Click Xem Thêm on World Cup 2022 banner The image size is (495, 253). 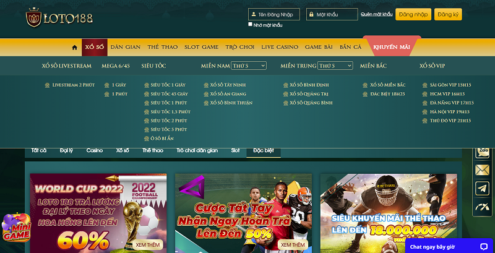[148, 244]
